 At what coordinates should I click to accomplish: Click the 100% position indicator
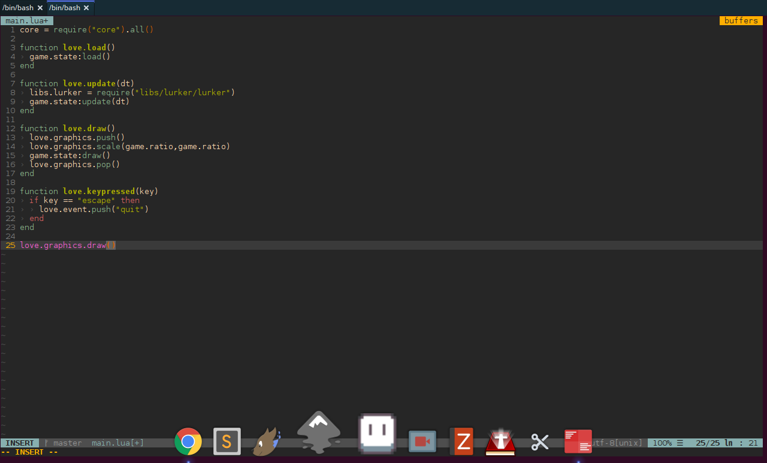(662, 443)
